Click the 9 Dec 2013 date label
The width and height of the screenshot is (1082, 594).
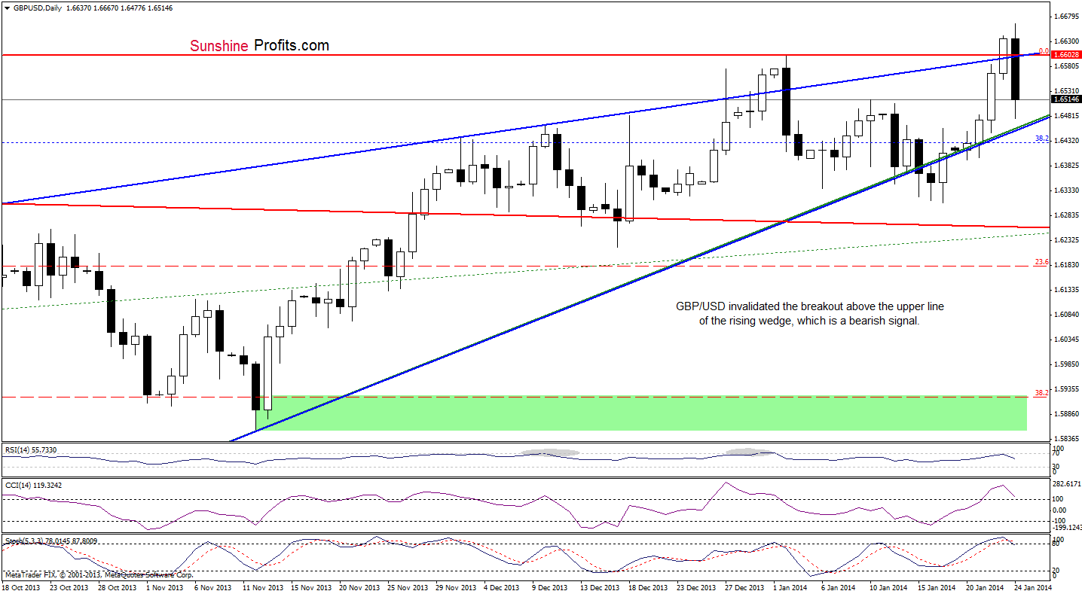(549, 586)
